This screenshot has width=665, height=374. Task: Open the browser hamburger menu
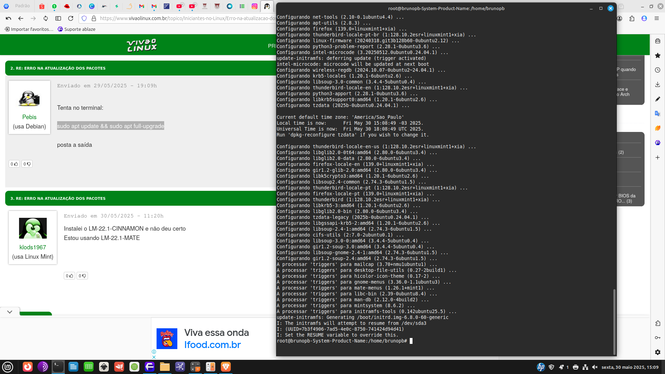point(657,18)
